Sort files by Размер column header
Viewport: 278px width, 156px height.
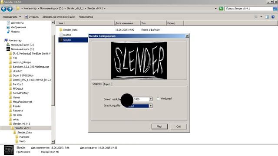click(x=175, y=23)
